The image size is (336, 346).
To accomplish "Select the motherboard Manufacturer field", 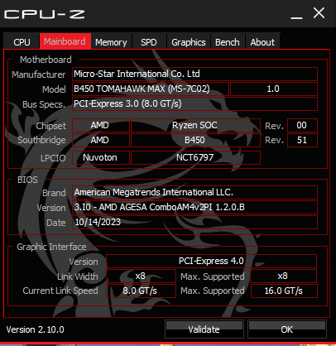I will point(194,74).
